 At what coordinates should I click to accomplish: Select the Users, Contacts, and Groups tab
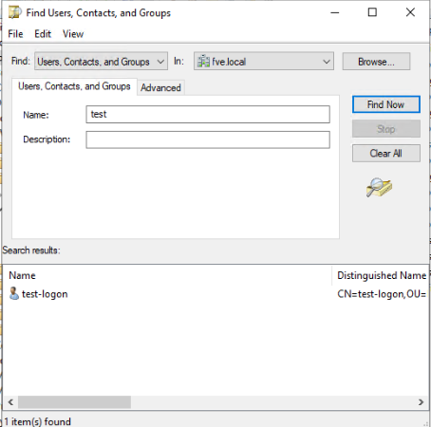click(x=74, y=86)
